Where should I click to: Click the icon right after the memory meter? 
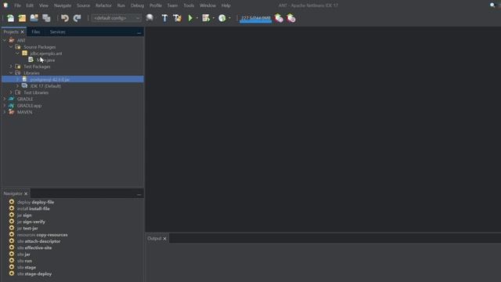279,18
